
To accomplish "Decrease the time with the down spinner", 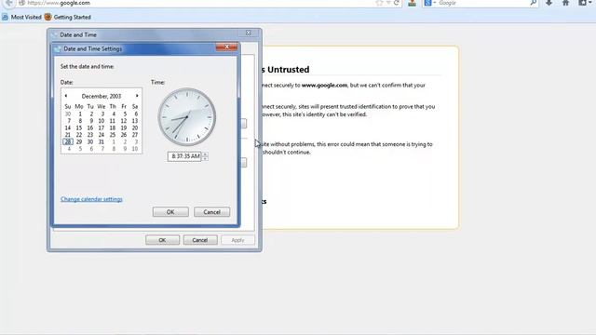I will [x=205, y=158].
